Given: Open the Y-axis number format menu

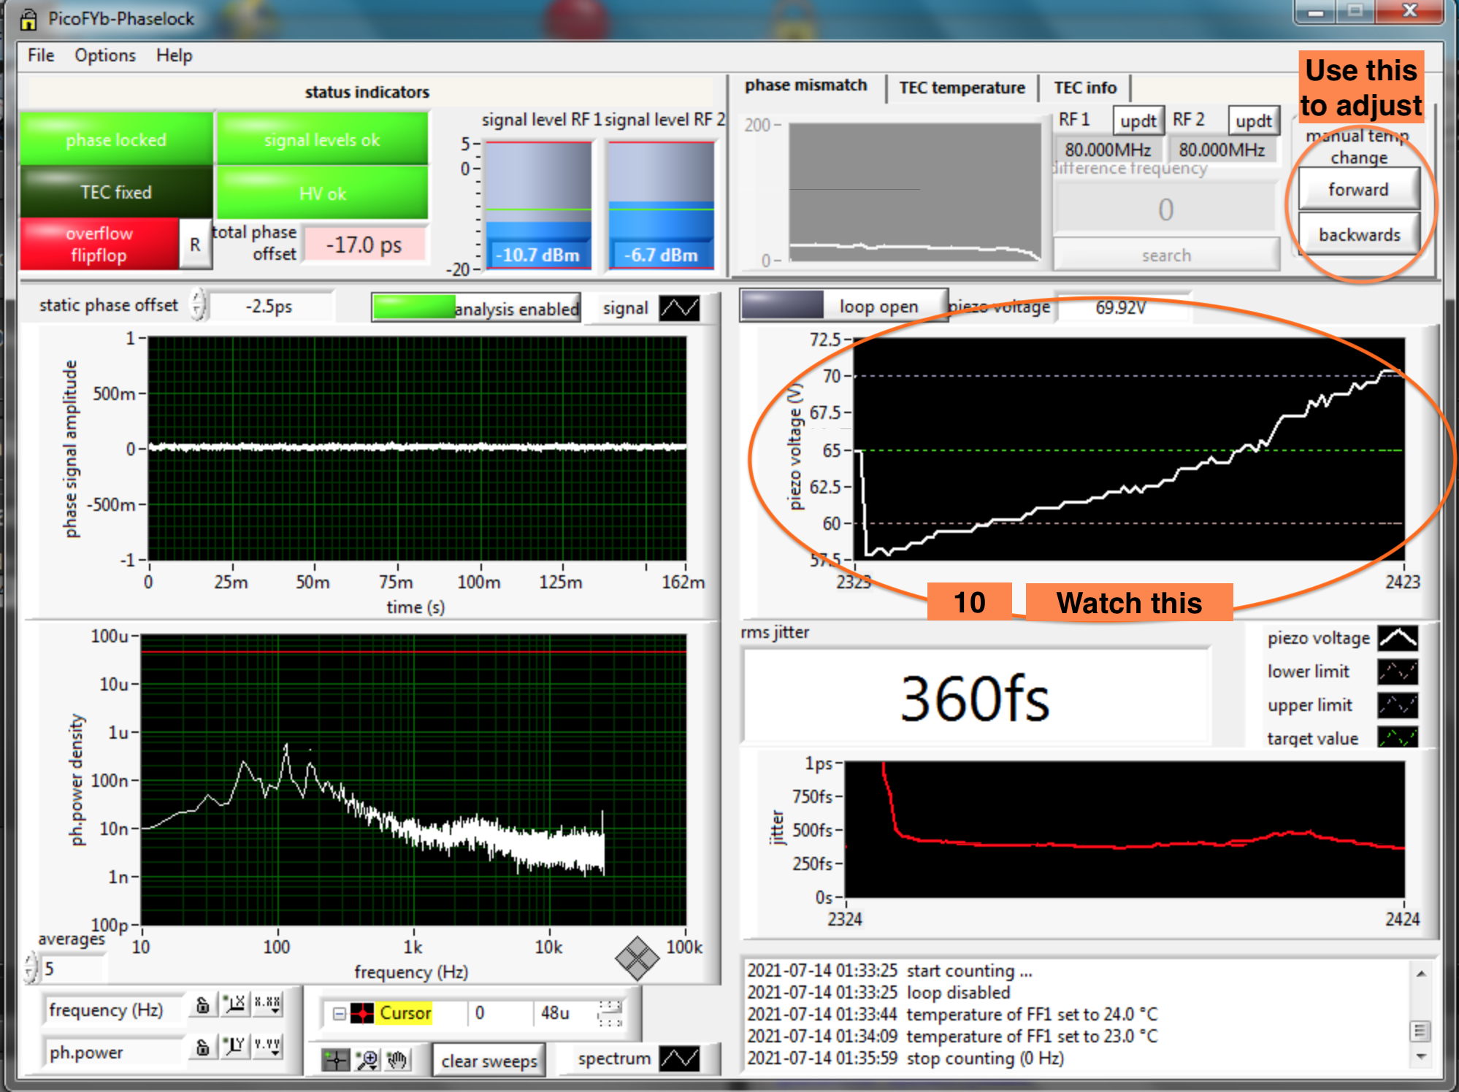Looking at the screenshot, I should pyautogui.click(x=267, y=1047).
